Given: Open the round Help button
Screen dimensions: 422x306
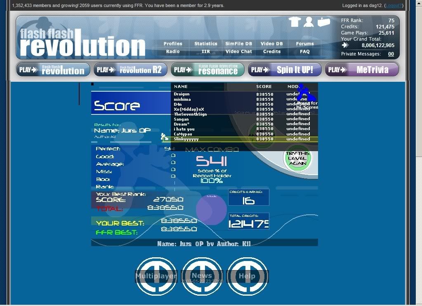Looking at the screenshot, I should point(247,276).
